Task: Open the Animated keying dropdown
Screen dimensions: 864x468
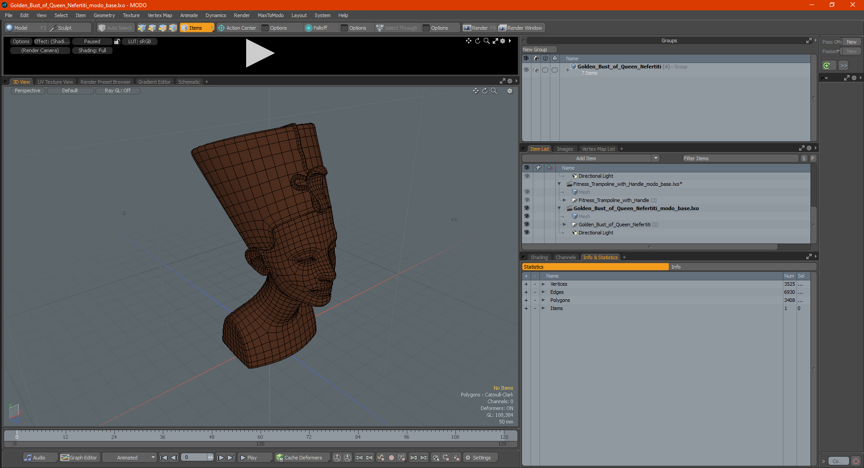Action: point(129,458)
